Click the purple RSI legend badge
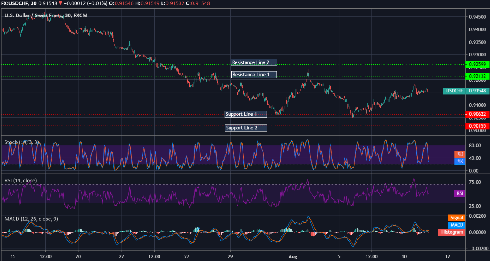This screenshot has width=490, height=261. click(x=460, y=193)
